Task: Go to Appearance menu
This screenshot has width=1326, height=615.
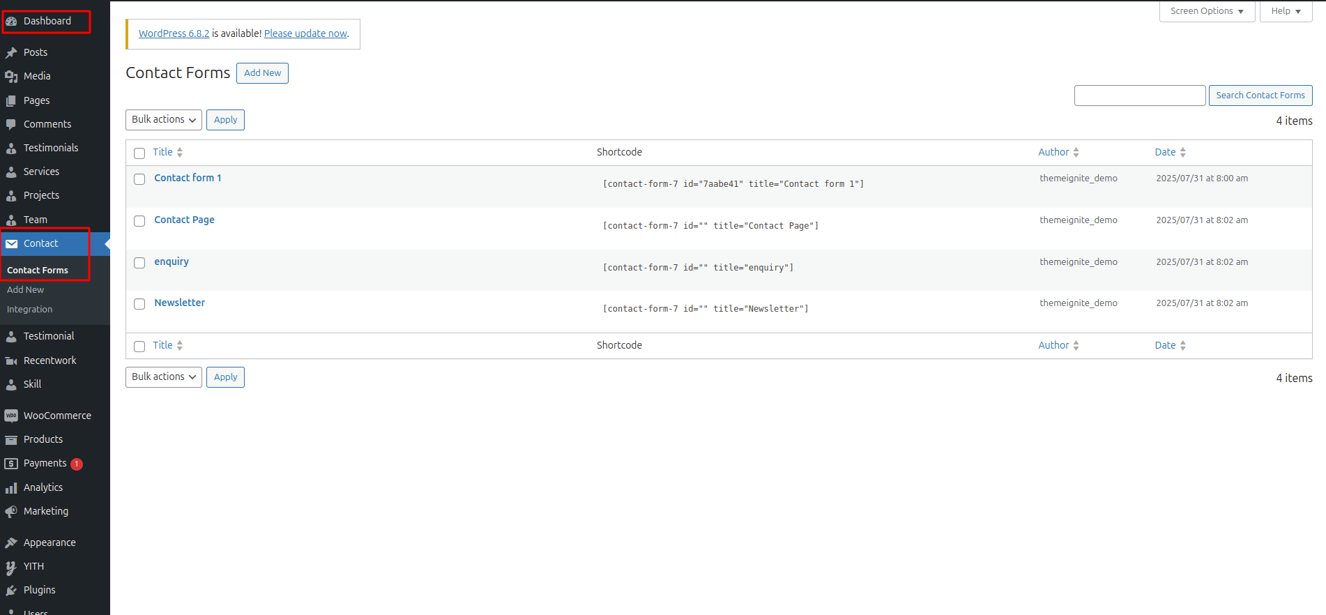Action: (x=49, y=542)
